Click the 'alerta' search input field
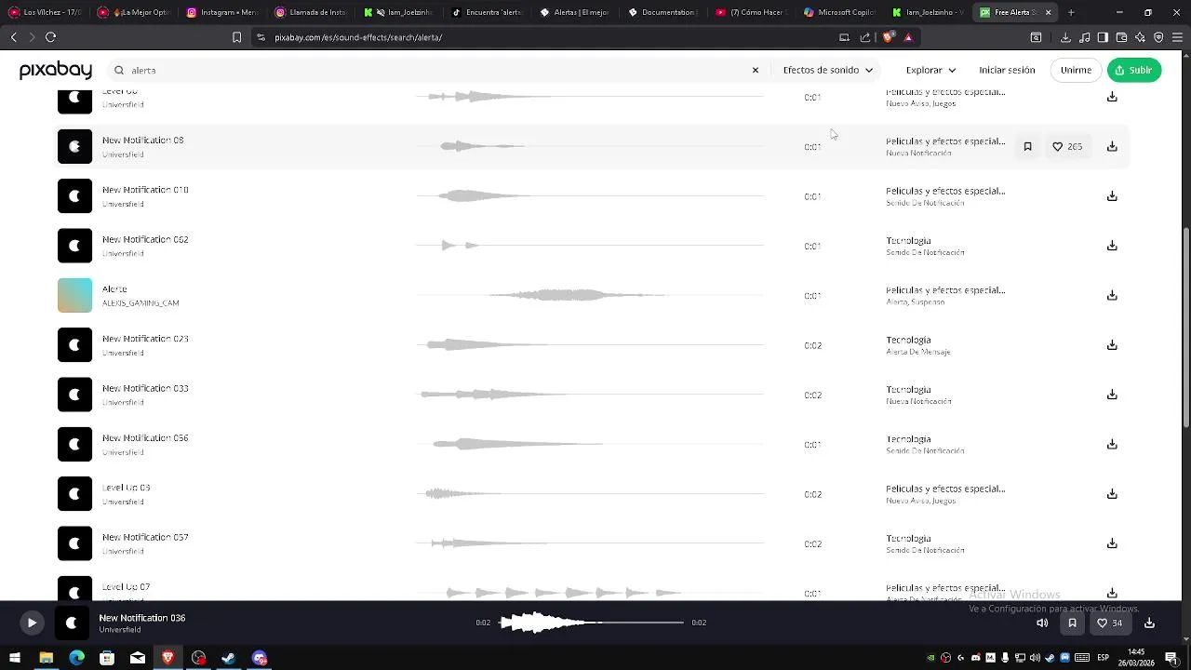Viewport: 1191px width, 670px height. (437, 70)
